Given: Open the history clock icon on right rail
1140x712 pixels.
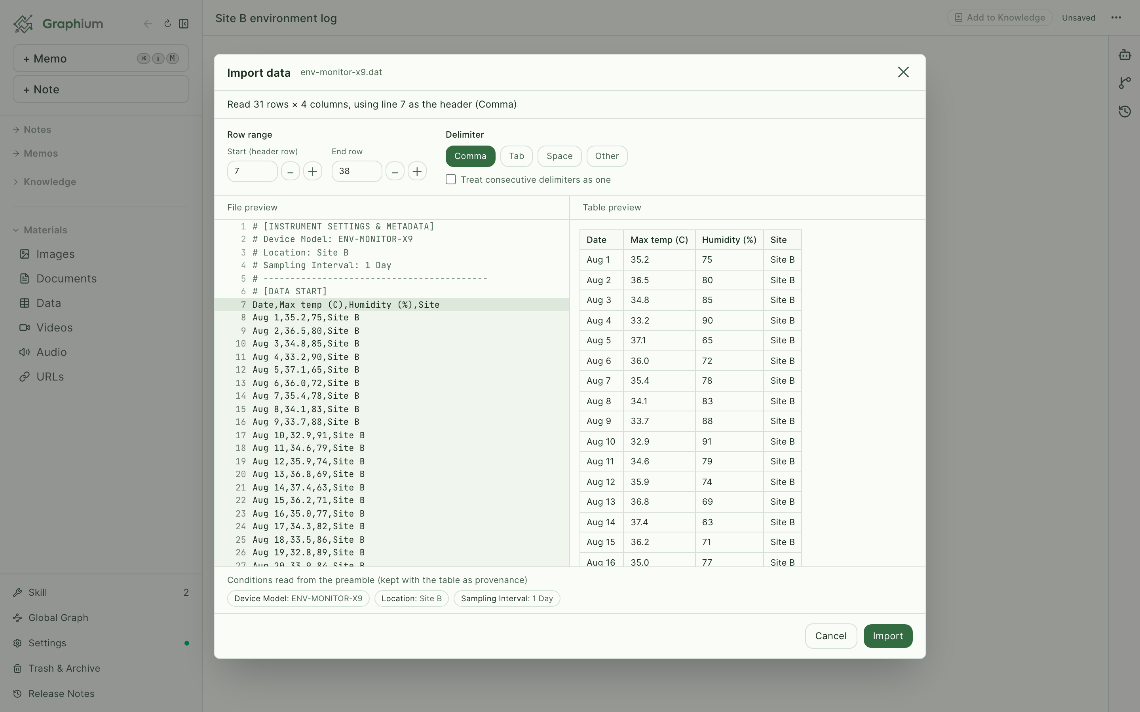Looking at the screenshot, I should pos(1125,111).
